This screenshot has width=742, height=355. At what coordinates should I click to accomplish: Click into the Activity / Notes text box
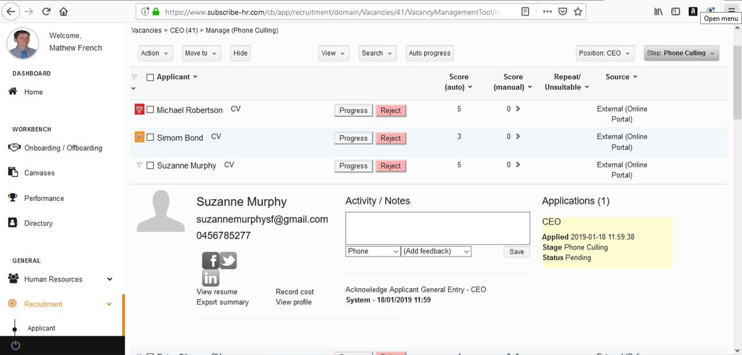tap(437, 228)
